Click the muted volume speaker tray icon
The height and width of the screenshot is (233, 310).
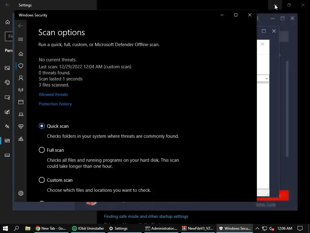pos(272,228)
